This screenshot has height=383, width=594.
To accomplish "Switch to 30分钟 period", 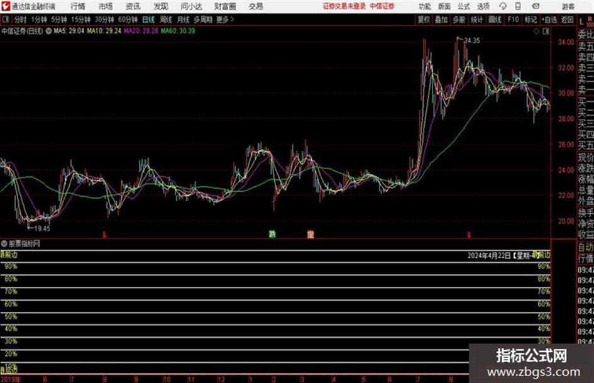I will pyautogui.click(x=104, y=19).
